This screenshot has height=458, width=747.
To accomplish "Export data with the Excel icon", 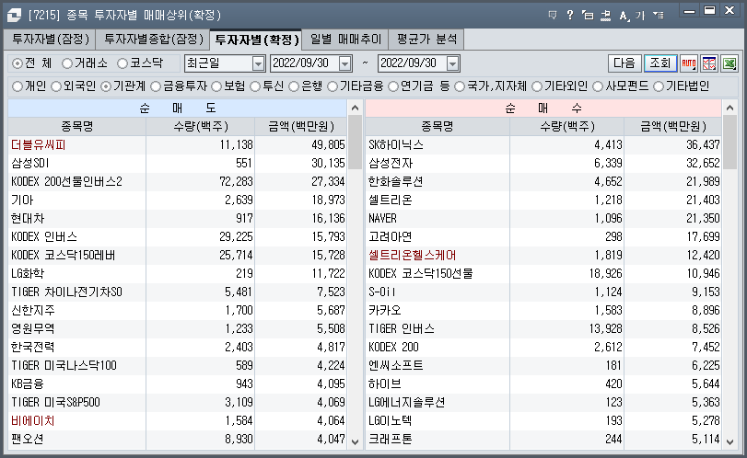I will click(x=729, y=63).
